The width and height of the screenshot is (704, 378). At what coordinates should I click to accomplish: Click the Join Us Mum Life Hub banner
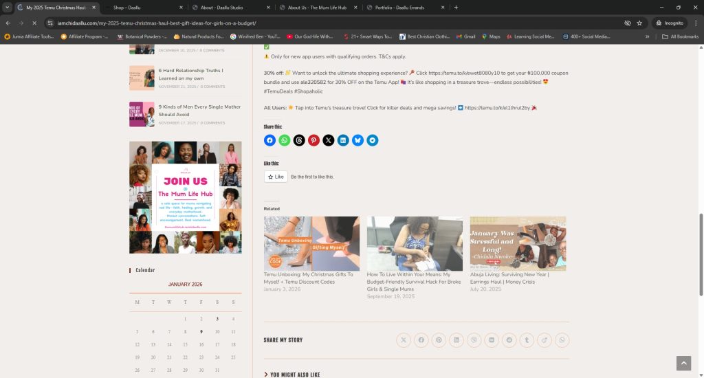186,197
